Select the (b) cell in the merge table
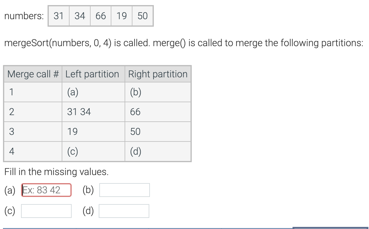The width and height of the screenshot is (369, 229). tap(135, 92)
